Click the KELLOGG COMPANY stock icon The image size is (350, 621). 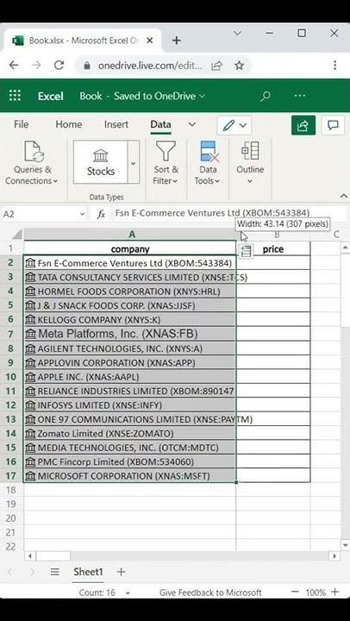pos(30,320)
